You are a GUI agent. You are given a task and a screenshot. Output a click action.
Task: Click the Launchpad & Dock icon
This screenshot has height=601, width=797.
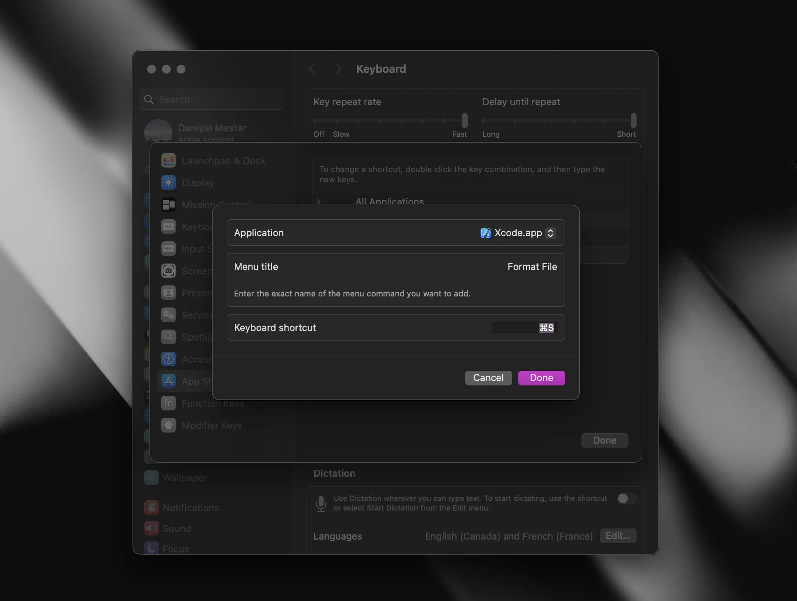pos(169,161)
